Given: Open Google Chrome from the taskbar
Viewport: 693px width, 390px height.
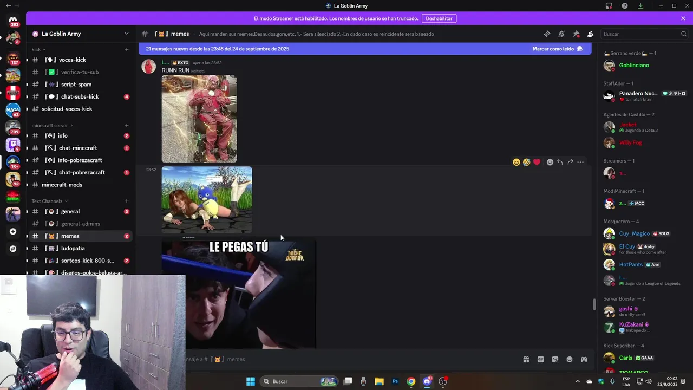Looking at the screenshot, I should tap(411, 381).
